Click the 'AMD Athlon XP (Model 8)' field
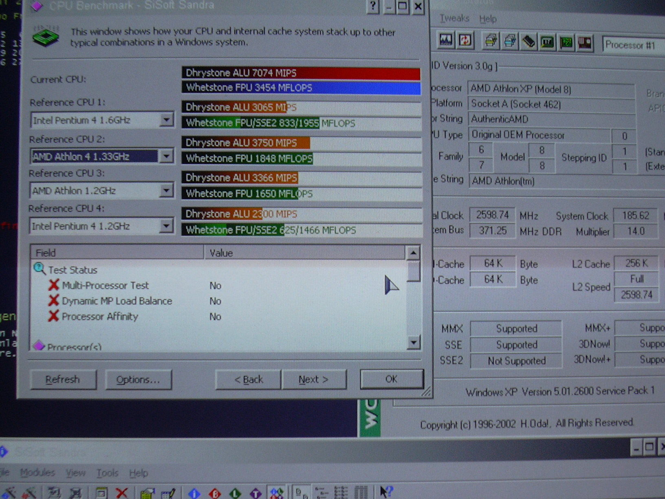665x499 pixels. pyautogui.click(x=551, y=89)
